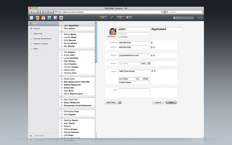Select contact Geoffrey Garcia
Viewport: 232px width, 145px height.
coord(77,120)
